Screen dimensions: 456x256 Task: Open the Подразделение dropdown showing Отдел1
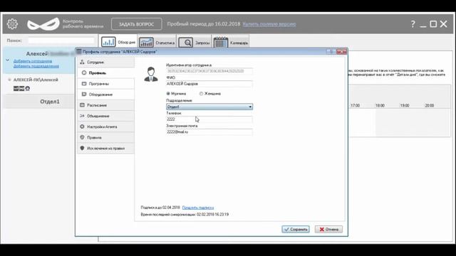[209, 107]
